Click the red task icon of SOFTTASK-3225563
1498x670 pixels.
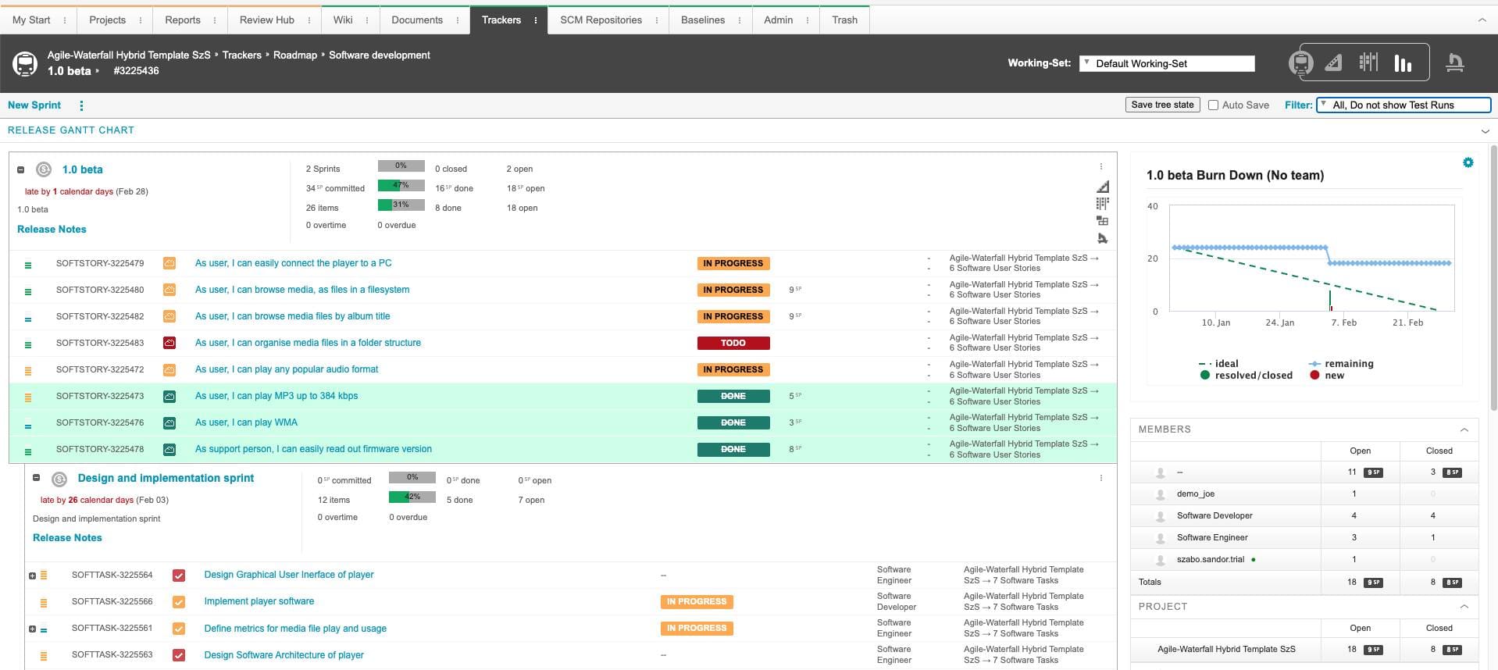179,655
